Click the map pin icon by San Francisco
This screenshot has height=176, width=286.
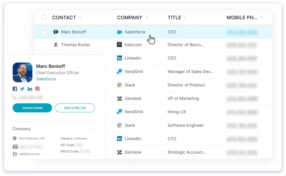click(15, 139)
